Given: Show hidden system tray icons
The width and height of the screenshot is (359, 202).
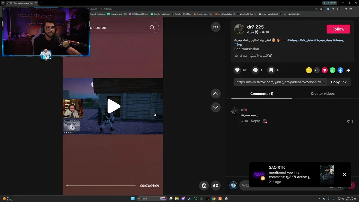Looking at the screenshot, I should [x=319, y=199].
